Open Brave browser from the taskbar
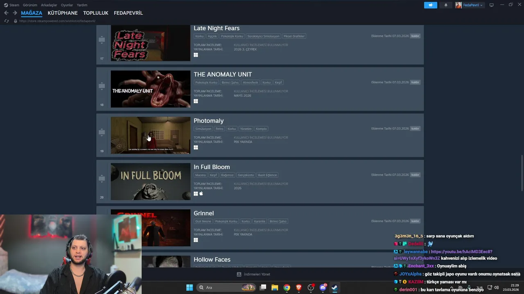The image size is (524, 294). pyautogui.click(x=299, y=287)
